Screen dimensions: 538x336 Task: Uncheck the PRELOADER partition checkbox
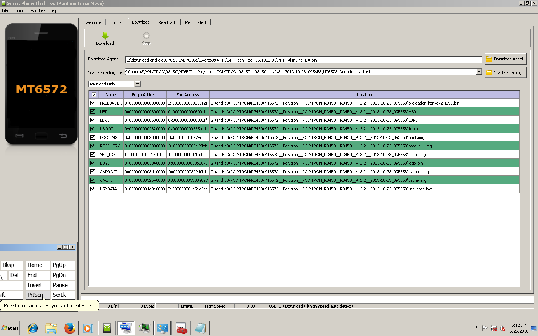click(93, 103)
